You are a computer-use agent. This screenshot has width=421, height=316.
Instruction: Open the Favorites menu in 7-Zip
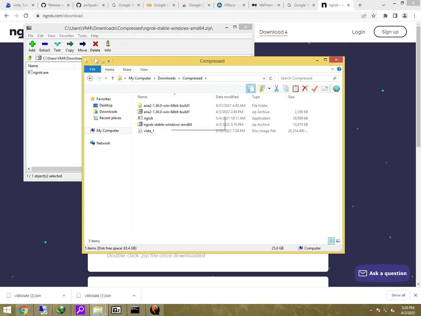(66, 36)
